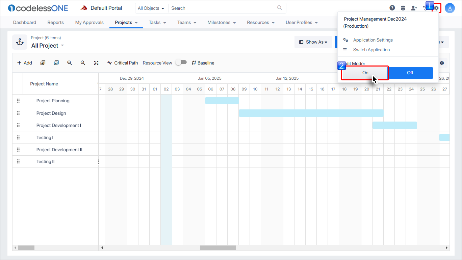This screenshot has height=260, width=462.
Task: Click the anchor icon beside All Project
Action: tap(20, 42)
